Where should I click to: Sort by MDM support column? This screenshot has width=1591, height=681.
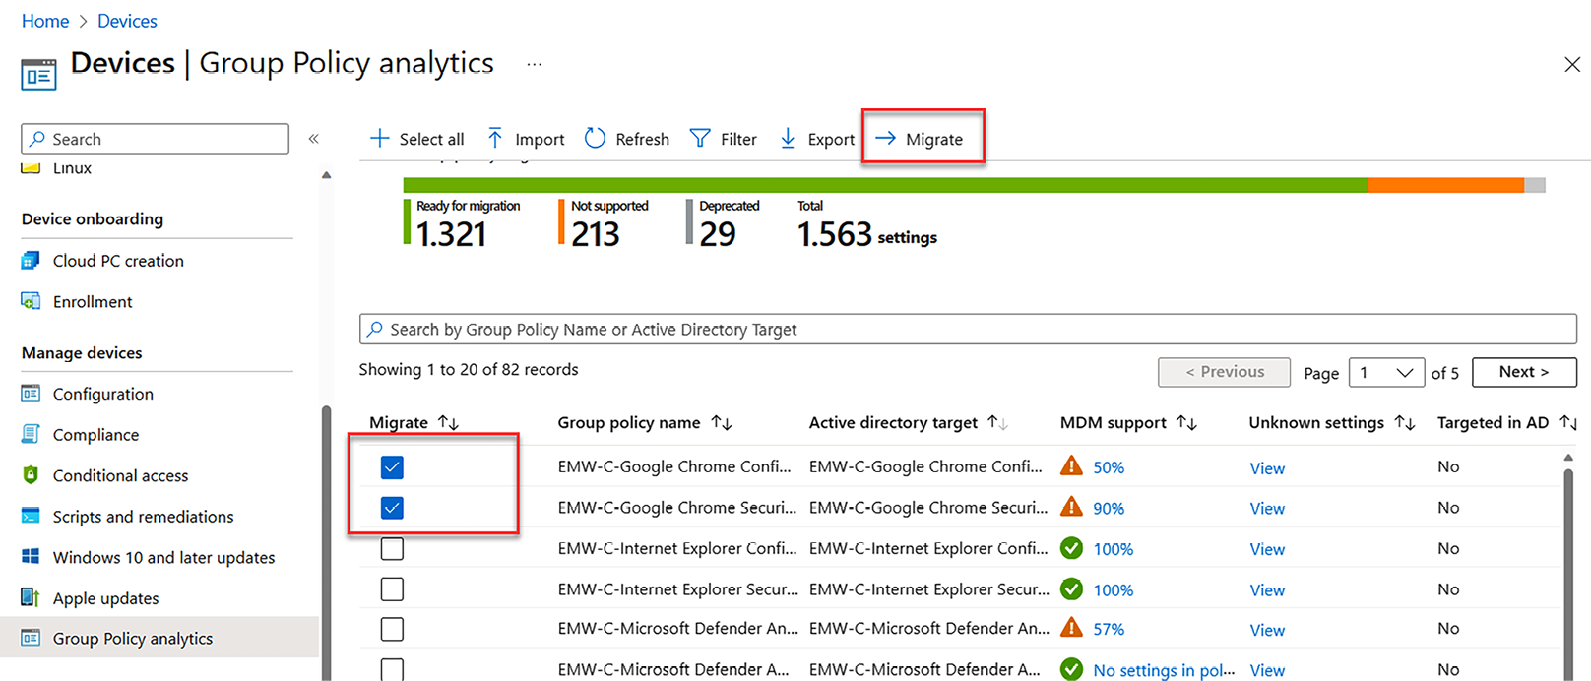1187,423
